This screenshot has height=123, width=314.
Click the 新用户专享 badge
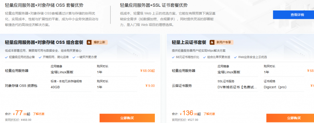(x=221, y=42)
